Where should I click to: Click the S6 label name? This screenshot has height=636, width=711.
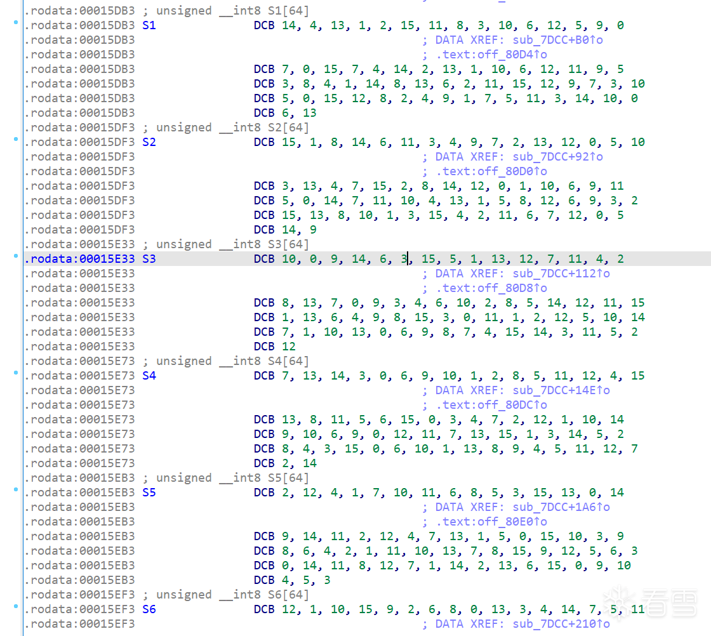pos(149,609)
